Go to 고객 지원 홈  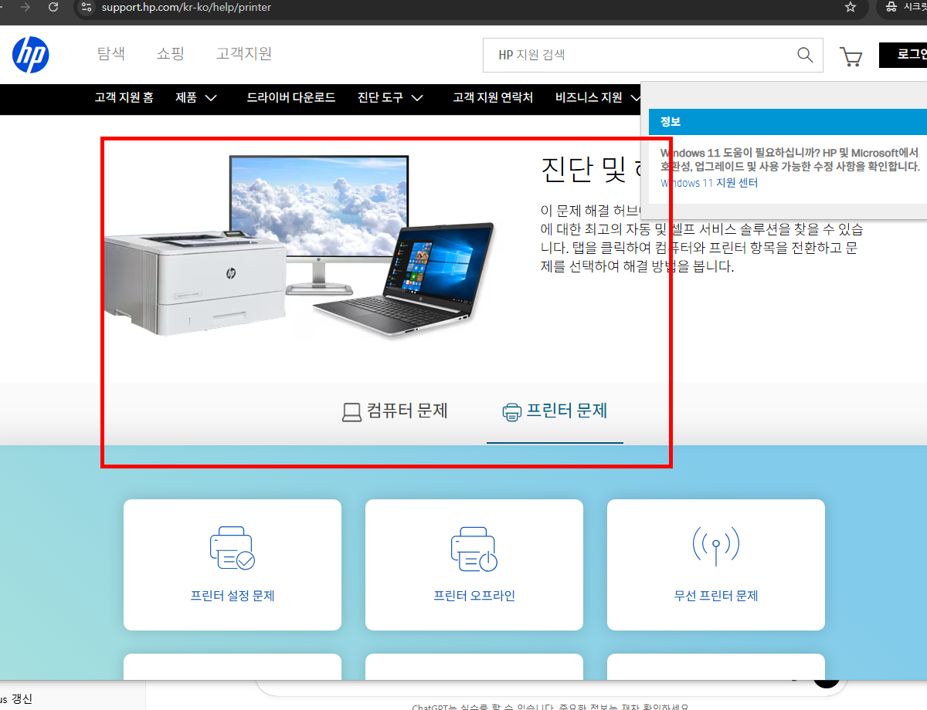coord(124,98)
